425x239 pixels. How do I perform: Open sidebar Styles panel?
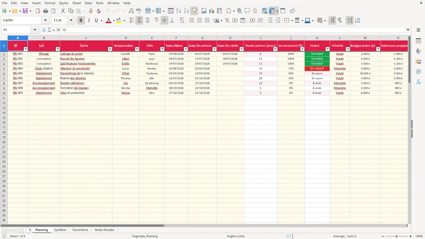[x=418, y=51]
